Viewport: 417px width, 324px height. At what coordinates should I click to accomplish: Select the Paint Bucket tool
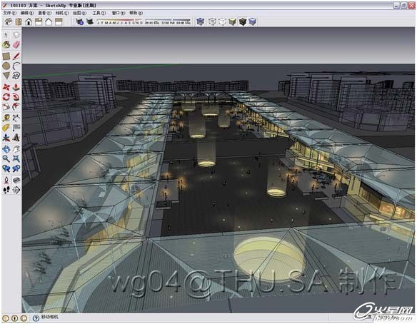(x=6, y=45)
